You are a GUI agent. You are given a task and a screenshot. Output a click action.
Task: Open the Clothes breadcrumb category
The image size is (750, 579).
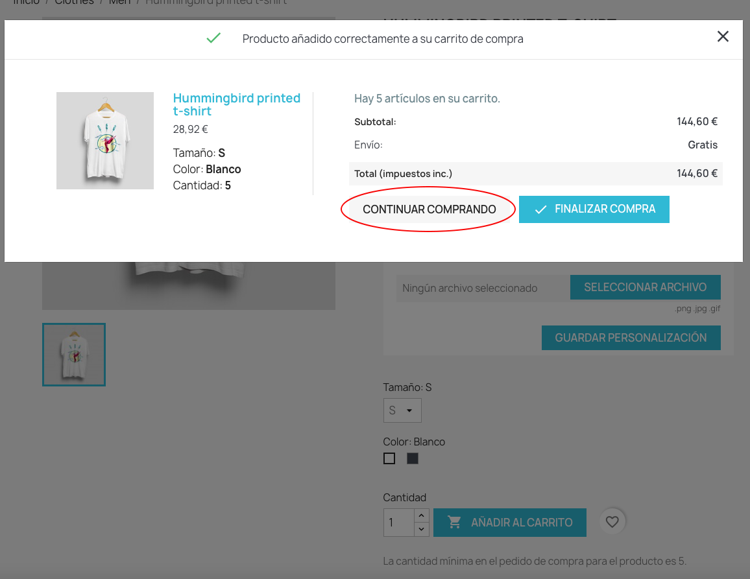(74, 2)
